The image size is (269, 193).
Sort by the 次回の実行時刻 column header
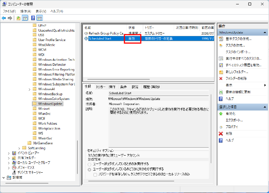pyautogui.click(x=187, y=28)
